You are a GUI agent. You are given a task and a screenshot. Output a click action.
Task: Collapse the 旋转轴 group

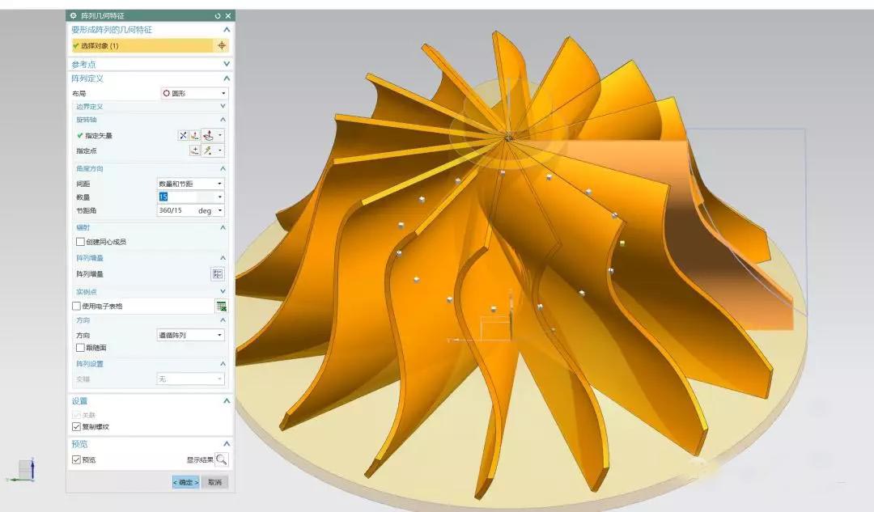pos(223,119)
